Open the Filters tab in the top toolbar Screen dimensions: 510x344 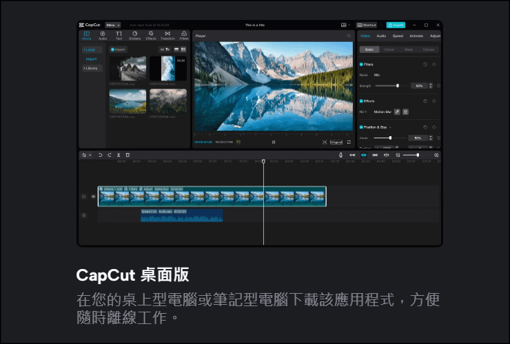click(x=184, y=35)
